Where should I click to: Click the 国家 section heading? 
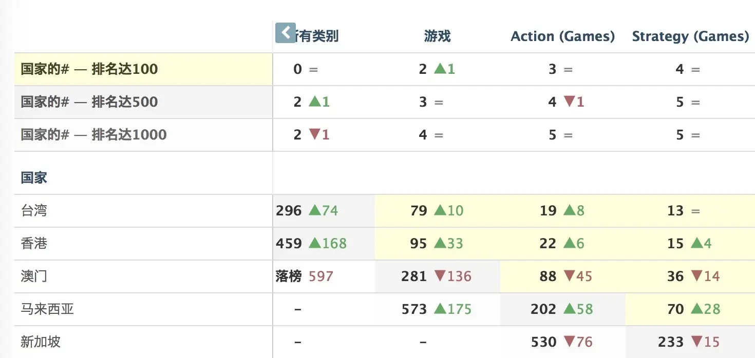(x=34, y=178)
